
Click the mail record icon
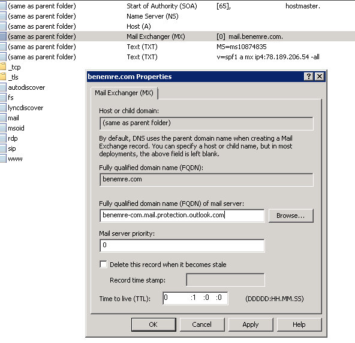[3, 118]
